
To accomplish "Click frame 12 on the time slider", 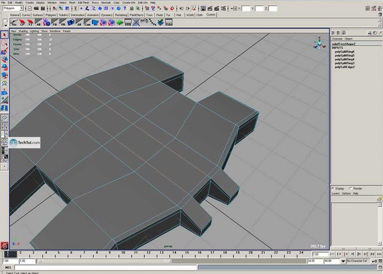I will coord(148,253).
